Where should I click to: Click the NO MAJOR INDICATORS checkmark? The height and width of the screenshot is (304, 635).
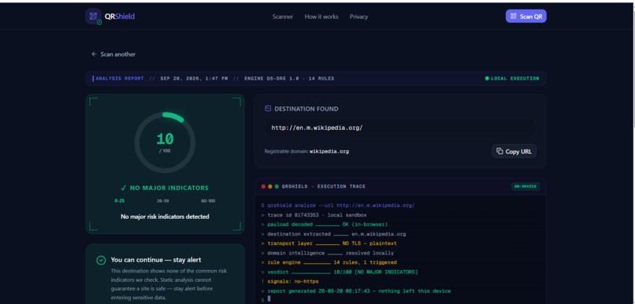point(124,187)
